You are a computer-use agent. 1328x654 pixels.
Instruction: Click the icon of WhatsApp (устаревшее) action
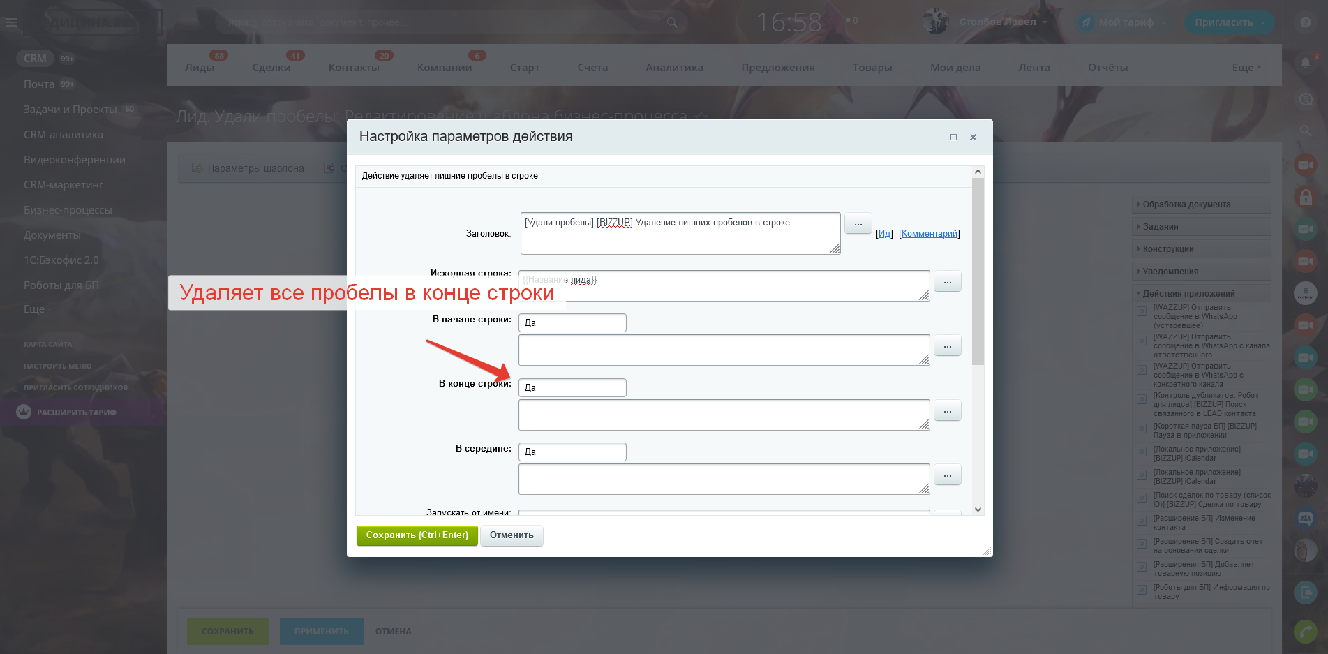pos(1142,311)
